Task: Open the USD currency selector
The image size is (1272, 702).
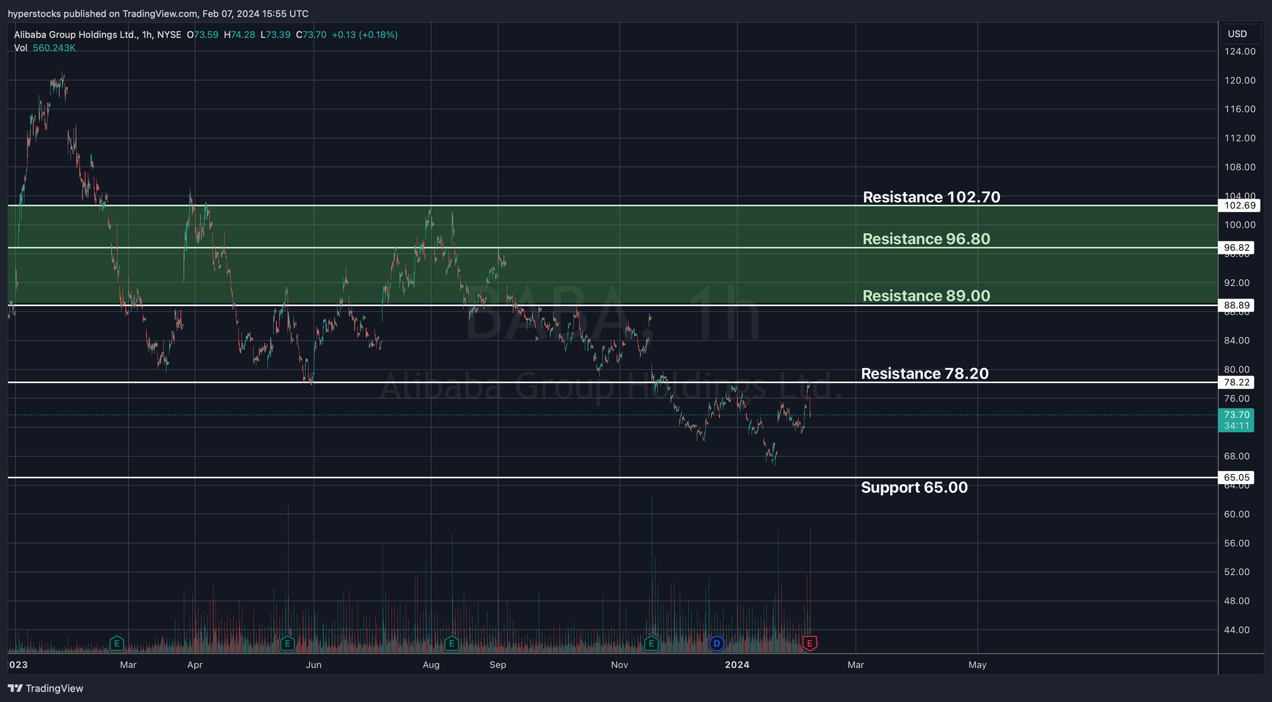Action: coord(1237,34)
